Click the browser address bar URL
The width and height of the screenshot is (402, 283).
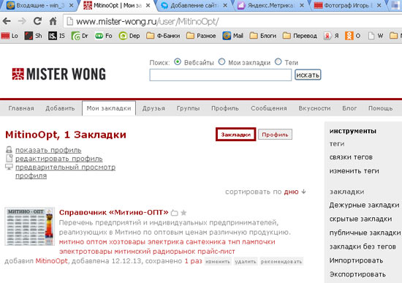[x=148, y=21]
